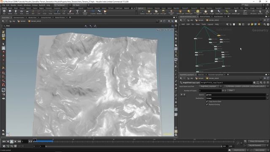Toggle the Copy Source Data checkbox
The image size is (270, 152).
(207, 101)
